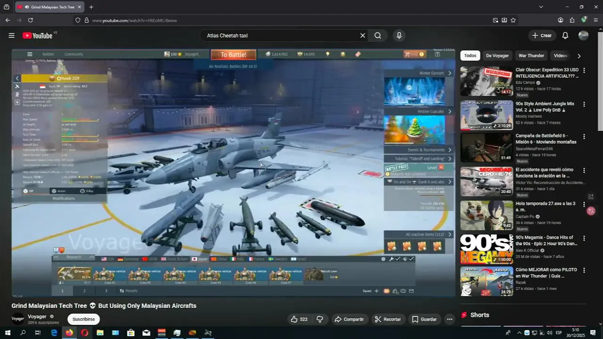Open the YouTube guide hamburger menu
Image resolution: width=603 pixels, height=339 pixels.
pos(11,35)
